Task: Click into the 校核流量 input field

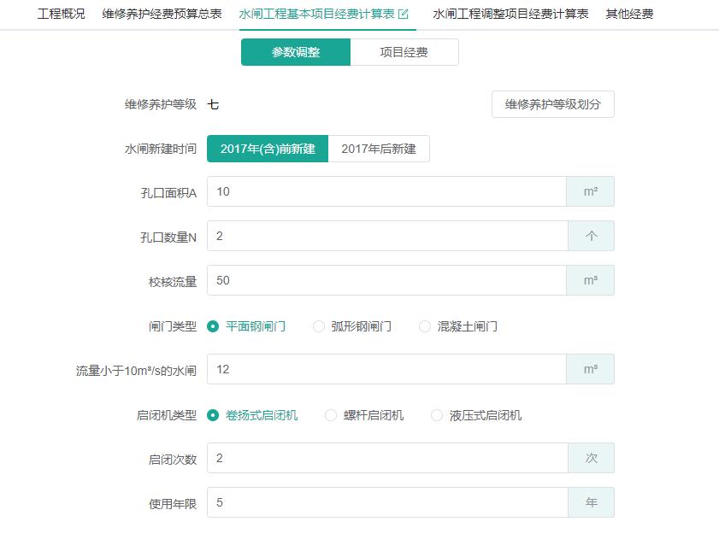Action: (386, 280)
